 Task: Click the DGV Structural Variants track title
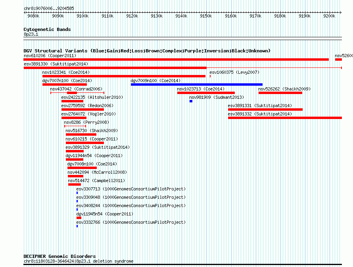147,51
